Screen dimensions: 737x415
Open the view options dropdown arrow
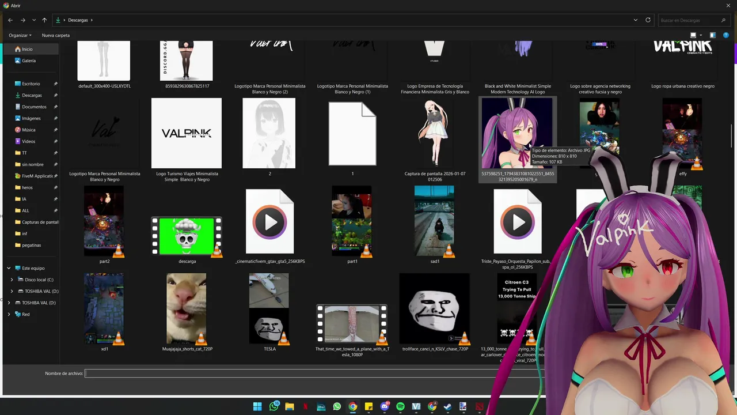(701, 35)
